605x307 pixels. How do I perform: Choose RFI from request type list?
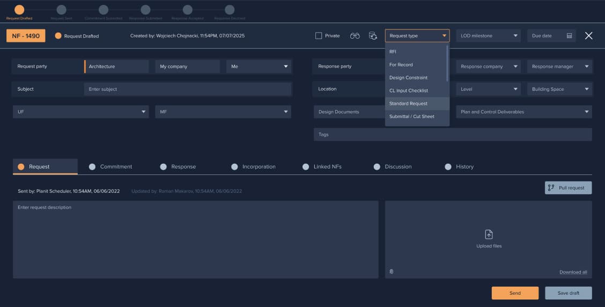coord(416,52)
